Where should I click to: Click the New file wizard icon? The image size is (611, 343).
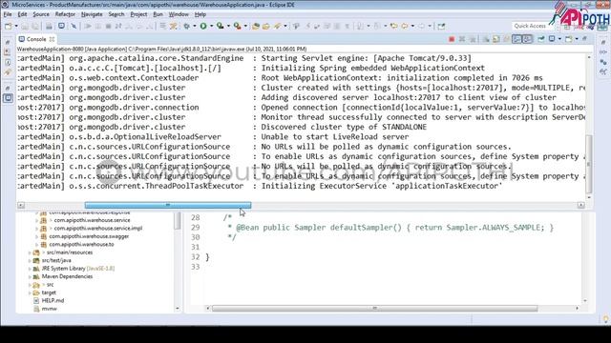coord(8,26)
